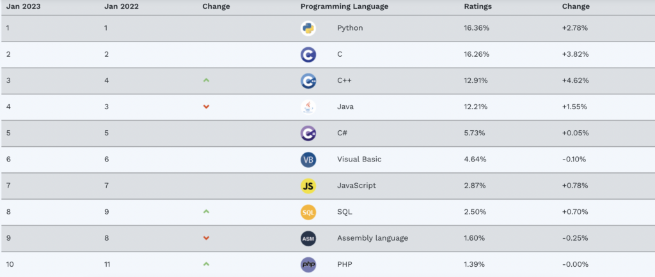Viewport: 655px width, 277px height.
Task: Click the C language logo icon
Action: pyautogui.click(x=308, y=55)
